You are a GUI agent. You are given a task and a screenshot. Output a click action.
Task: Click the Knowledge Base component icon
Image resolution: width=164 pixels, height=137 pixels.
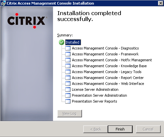point(68,66)
